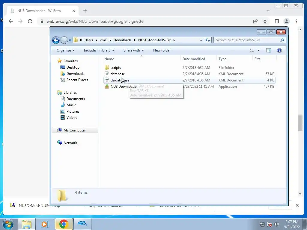Image resolution: width=307 pixels, height=230 pixels.
Task: Open Explorer help question mark
Action: (x=279, y=50)
